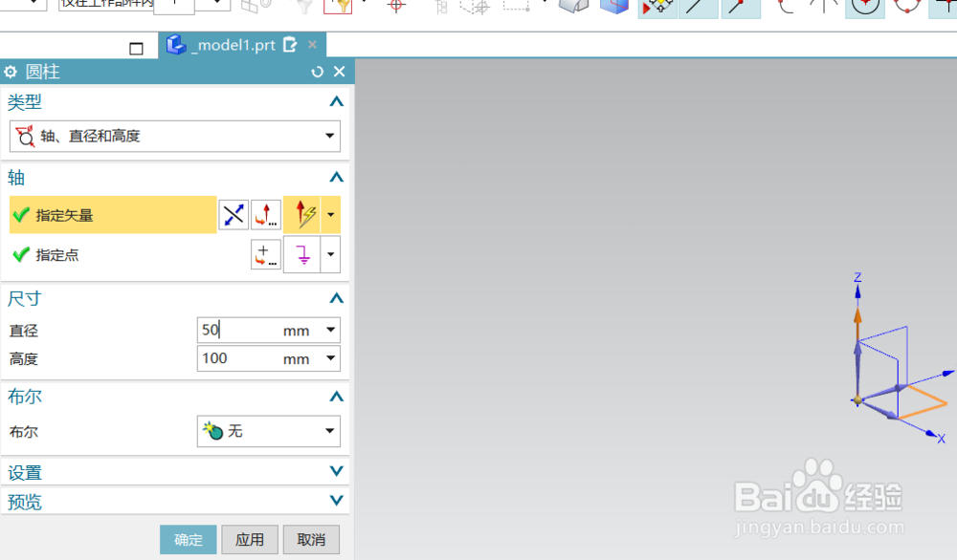Open the 直径 field options dropdown

point(331,330)
